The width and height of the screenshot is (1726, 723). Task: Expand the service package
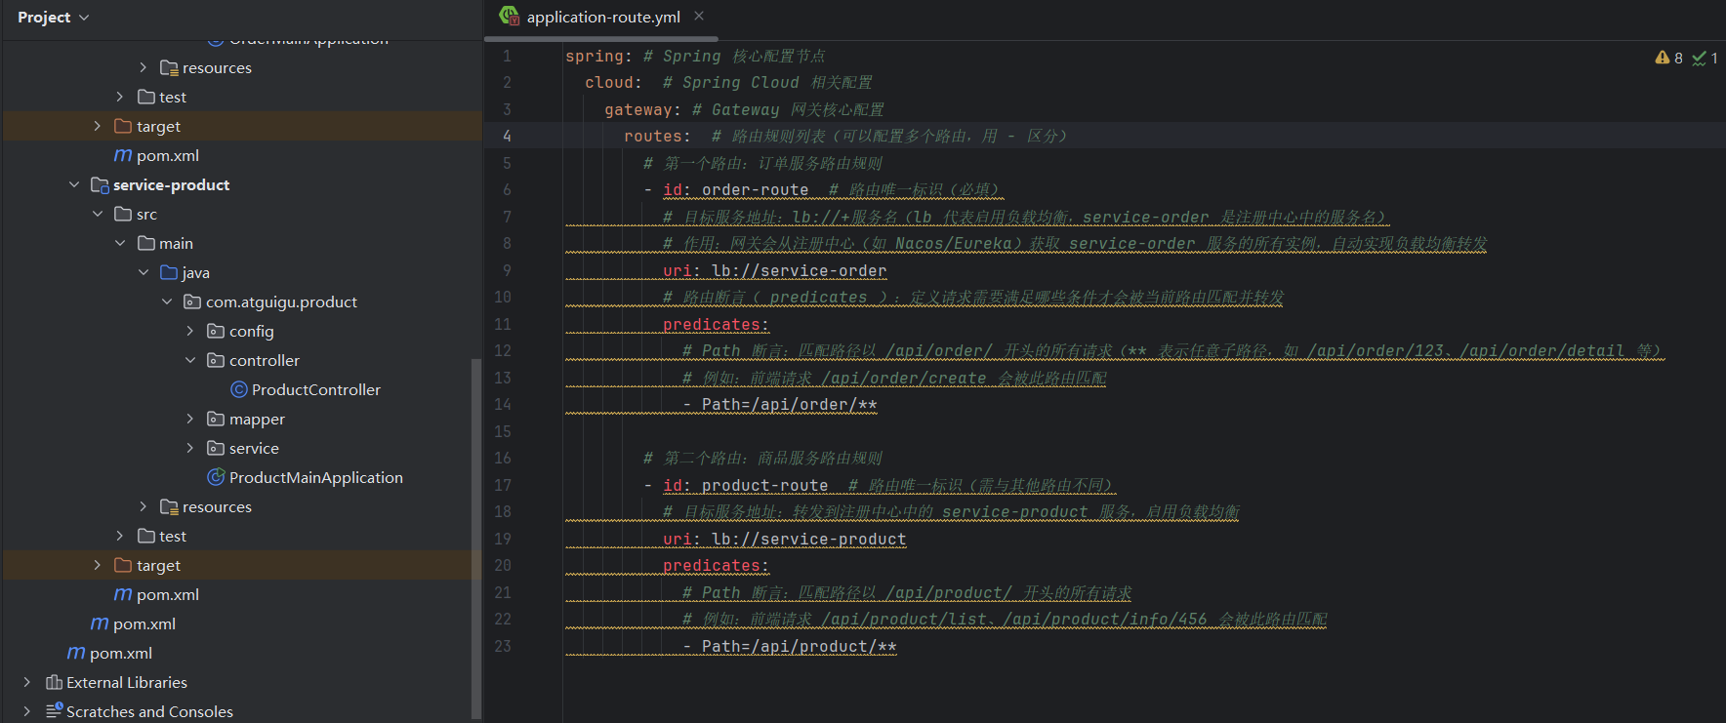pyautogui.click(x=190, y=448)
